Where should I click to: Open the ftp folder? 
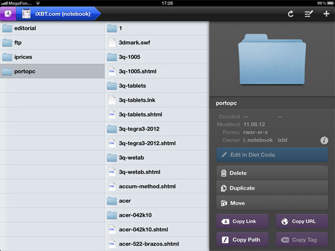pyautogui.click(x=52, y=43)
